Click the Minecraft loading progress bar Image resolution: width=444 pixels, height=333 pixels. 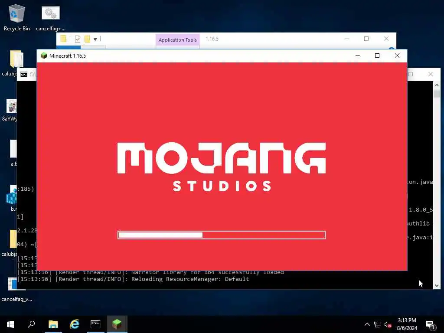click(222, 235)
